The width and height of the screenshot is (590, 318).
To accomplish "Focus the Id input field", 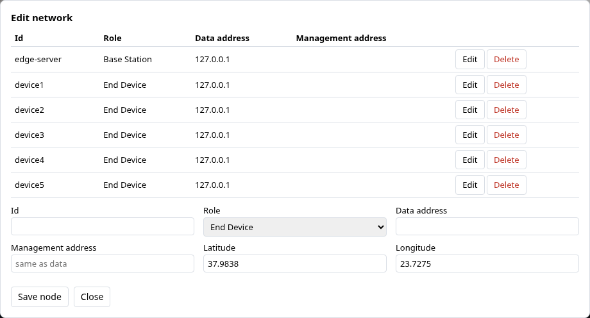I will [x=103, y=226].
